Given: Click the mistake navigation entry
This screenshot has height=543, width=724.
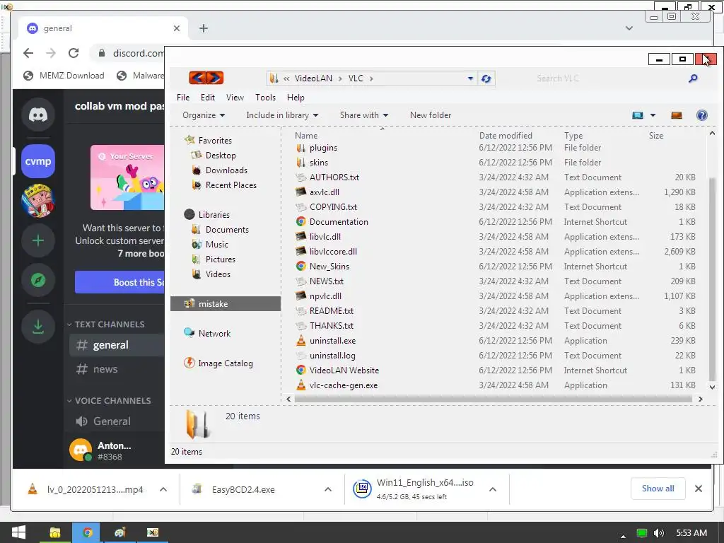Looking at the screenshot, I should (x=226, y=304).
